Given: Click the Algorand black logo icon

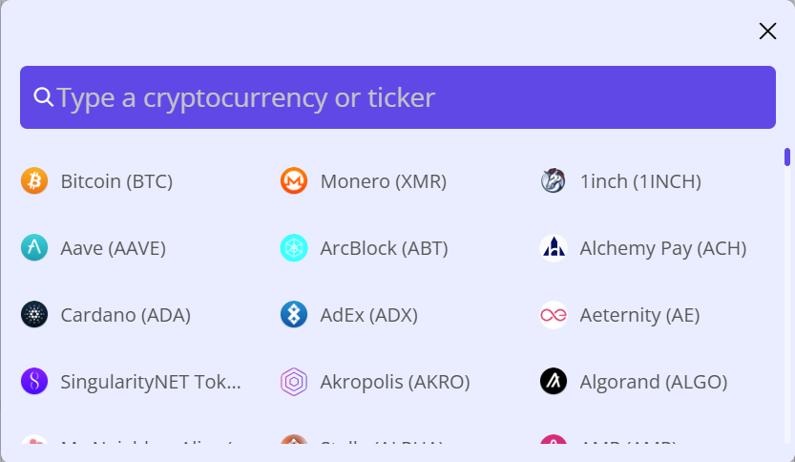Looking at the screenshot, I should point(554,382).
